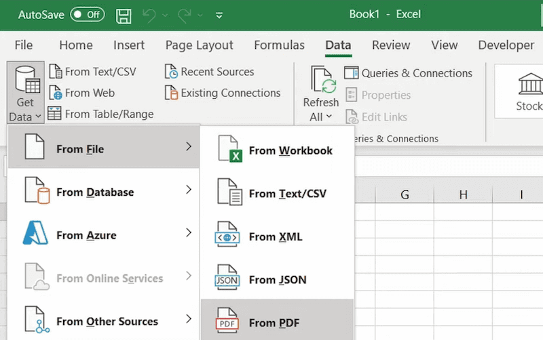543x340 pixels.
Task: Click the PDF file icon
Action: point(227,320)
